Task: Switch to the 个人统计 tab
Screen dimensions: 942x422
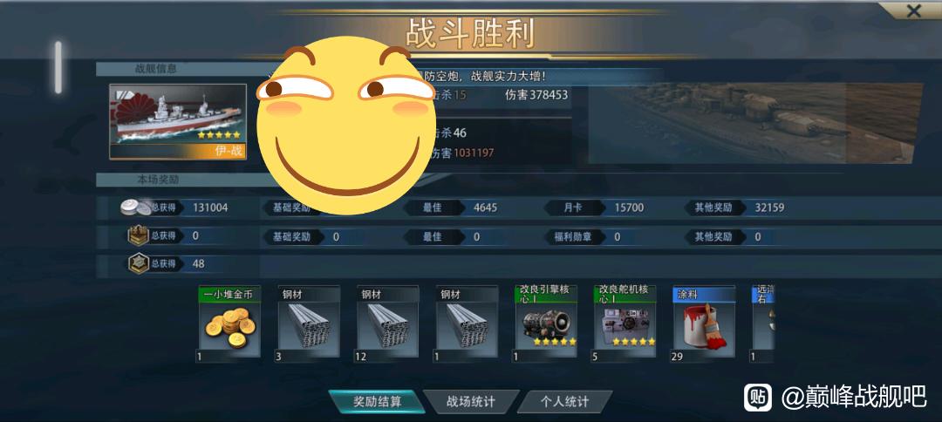Action: [564, 402]
